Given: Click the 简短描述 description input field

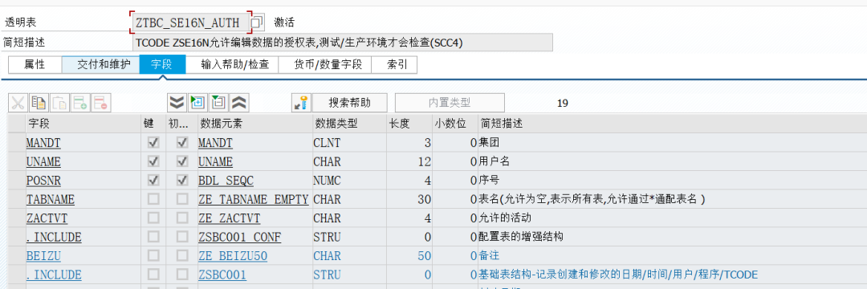Looking at the screenshot, I should pos(342,43).
